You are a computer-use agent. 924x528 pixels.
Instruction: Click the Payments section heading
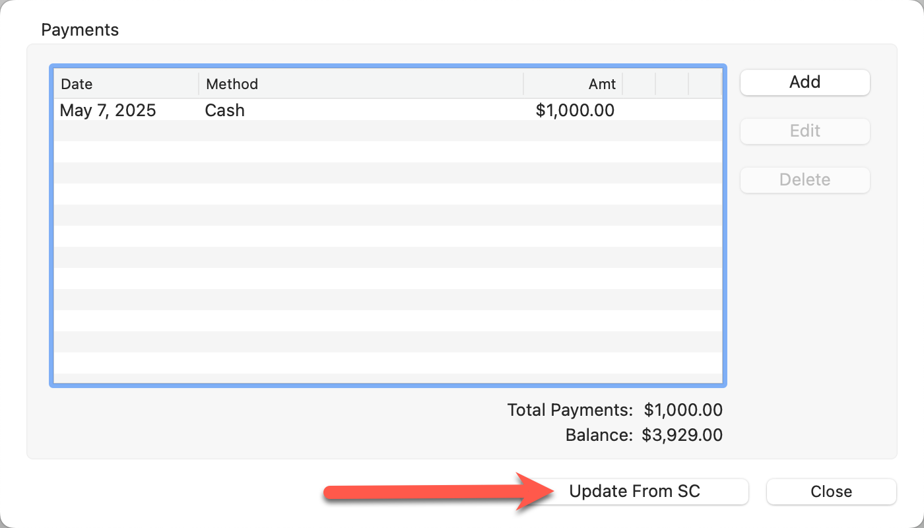[80, 30]
